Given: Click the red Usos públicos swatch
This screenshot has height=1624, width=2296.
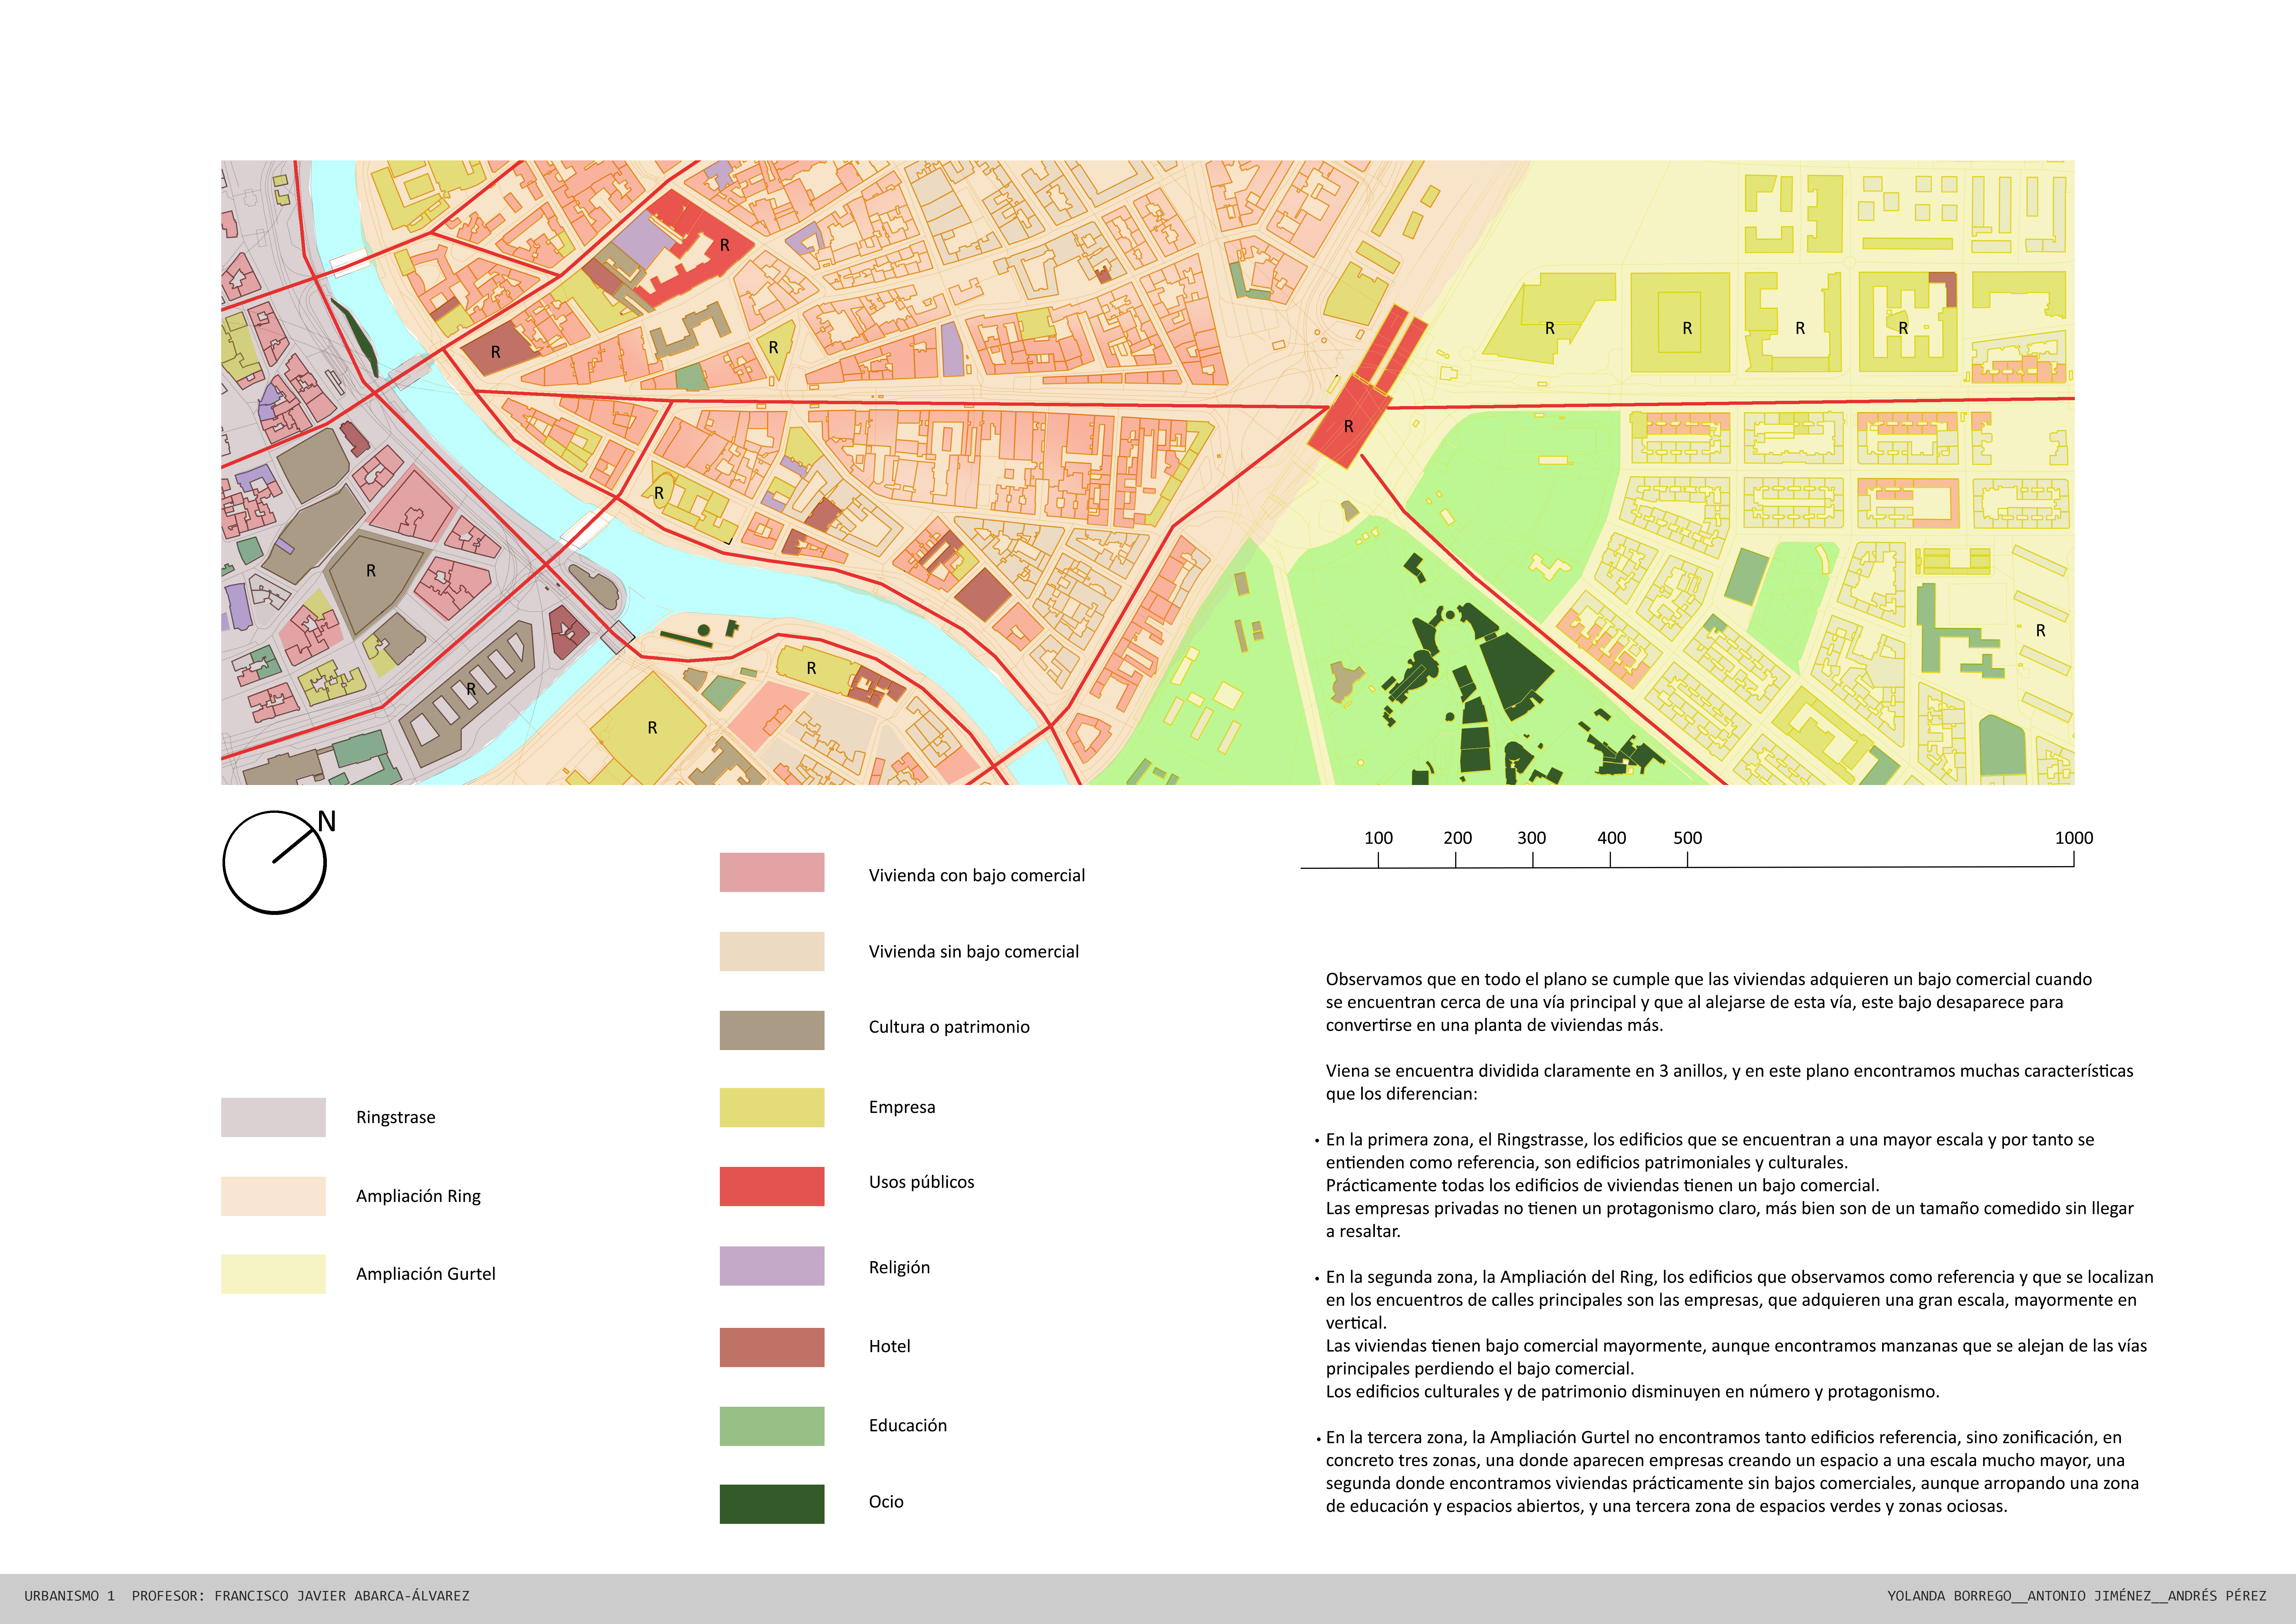Looking at the screenshot, I should click(772, 1186).
